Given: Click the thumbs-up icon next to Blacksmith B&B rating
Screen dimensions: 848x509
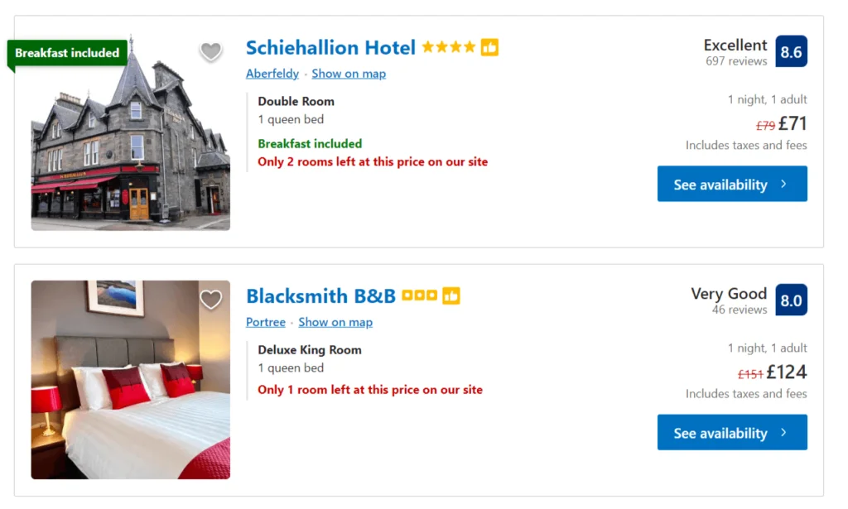Looking at the screenshot, I should pos(453,295).
